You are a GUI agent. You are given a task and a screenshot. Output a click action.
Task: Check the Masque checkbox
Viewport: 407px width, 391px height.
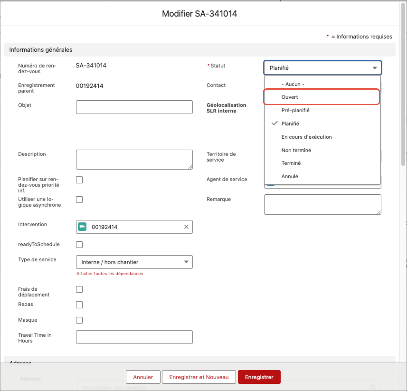click(x=79, y=320)
